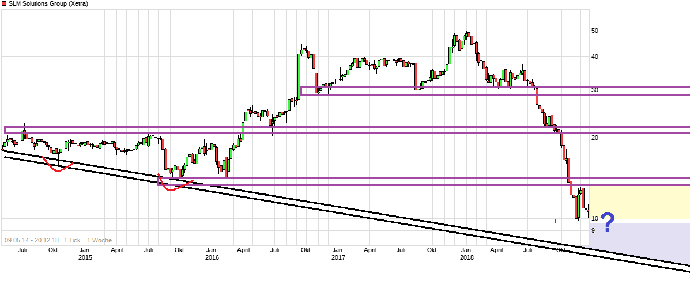Screen dimensions: 690x281
Task: Click the 9 price axis label
Action: pos(593,230)
